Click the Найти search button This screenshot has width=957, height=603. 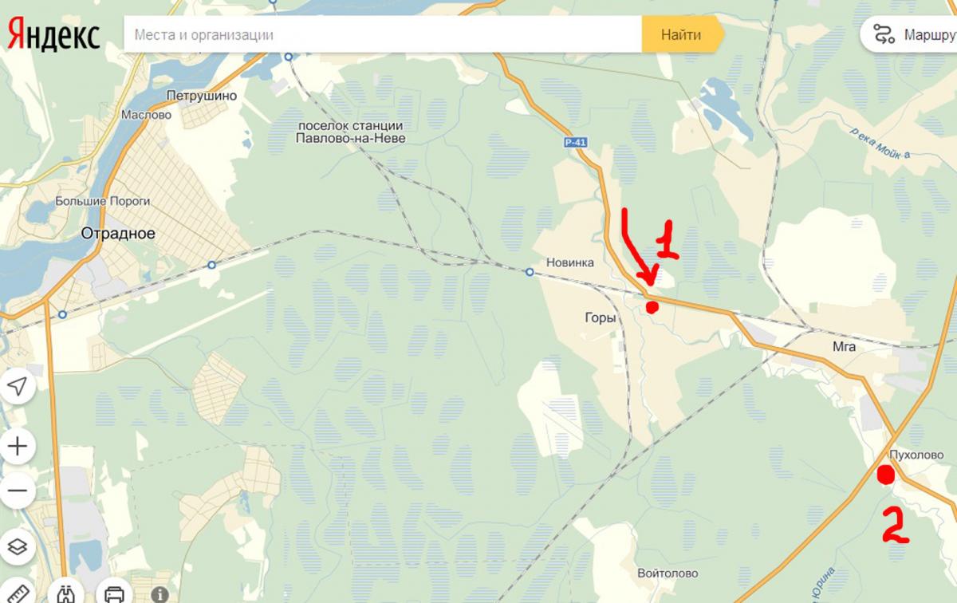pyautogui.click(x=681, y=34)
